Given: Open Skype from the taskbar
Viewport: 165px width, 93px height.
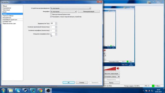Looking at the screenshot, I should 18,91.
